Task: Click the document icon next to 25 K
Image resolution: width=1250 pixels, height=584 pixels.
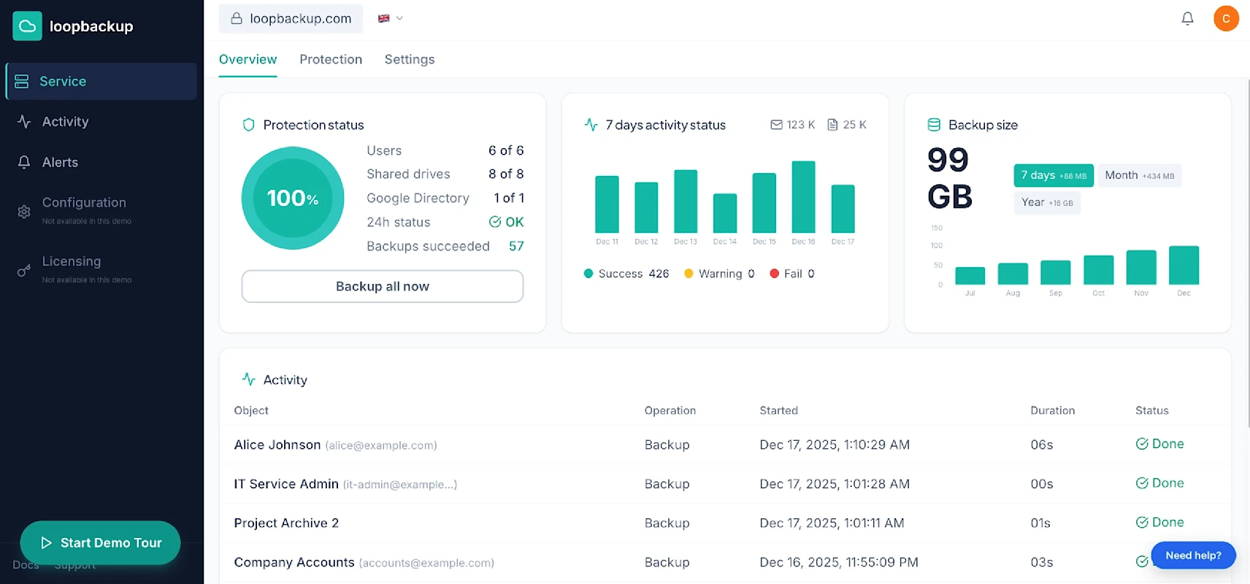Action: click(832, 125)
